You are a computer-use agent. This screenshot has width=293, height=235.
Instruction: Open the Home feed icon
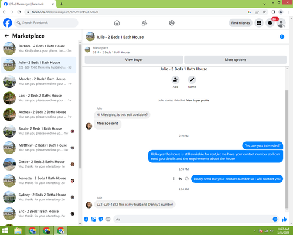[x=117, y=23]
